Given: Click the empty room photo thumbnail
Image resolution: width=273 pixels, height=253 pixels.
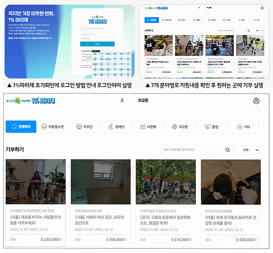Looking at the screenshot, I should [x=100, y=182].
